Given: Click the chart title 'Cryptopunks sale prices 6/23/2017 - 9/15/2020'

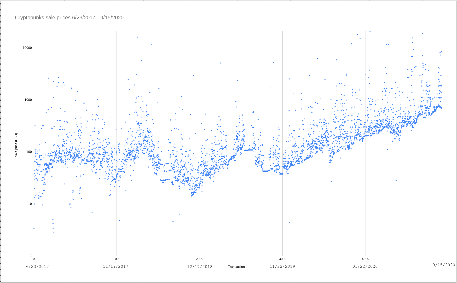Looking at the screenshot, I should pyautogui.click(x=69, y=18).
